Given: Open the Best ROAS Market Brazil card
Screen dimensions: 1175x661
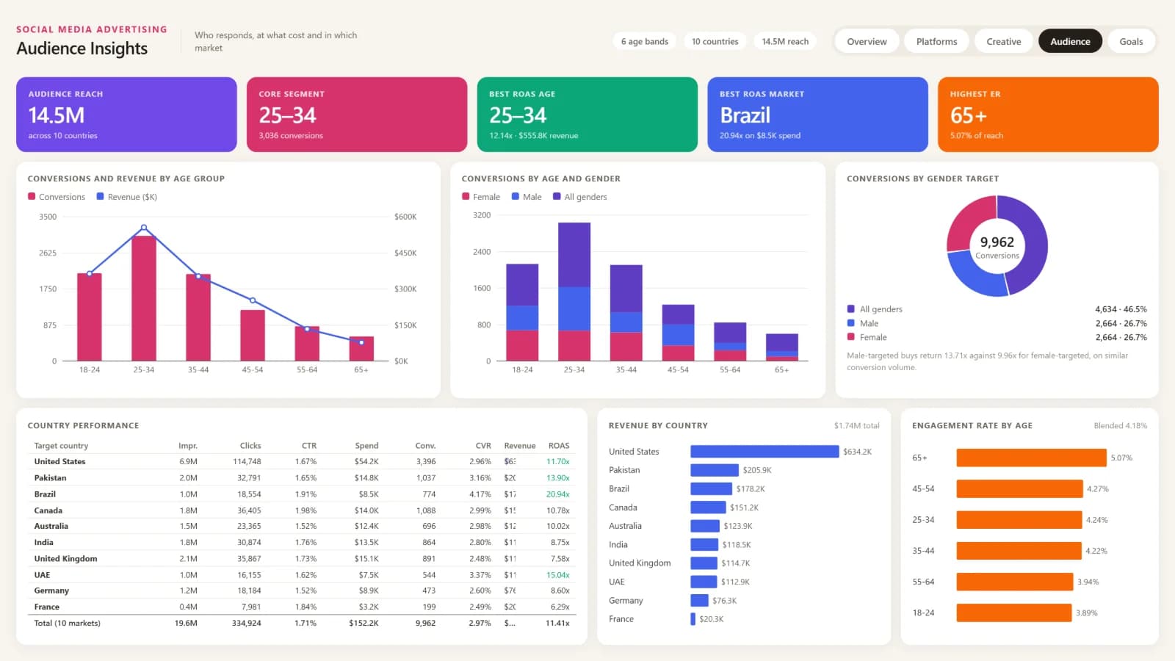Looking at the screenshot, I should [817, 115].
